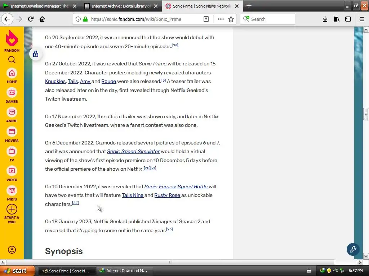Open the Tails Nine link
The height and width of the screenshot is (276, 369).
[133, 195]
